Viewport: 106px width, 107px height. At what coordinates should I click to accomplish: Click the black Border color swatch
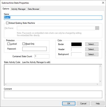click(x=76, y=44)
